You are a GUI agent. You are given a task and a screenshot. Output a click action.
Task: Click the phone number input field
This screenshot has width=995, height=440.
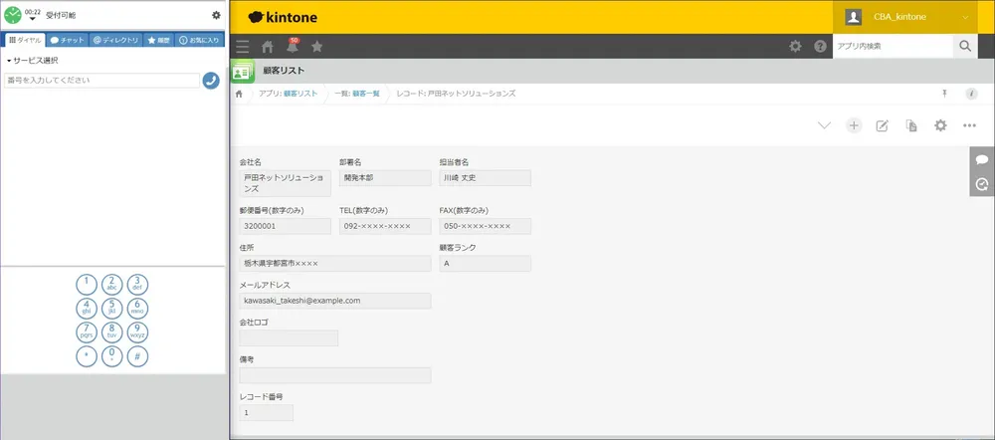coord(101,80)
